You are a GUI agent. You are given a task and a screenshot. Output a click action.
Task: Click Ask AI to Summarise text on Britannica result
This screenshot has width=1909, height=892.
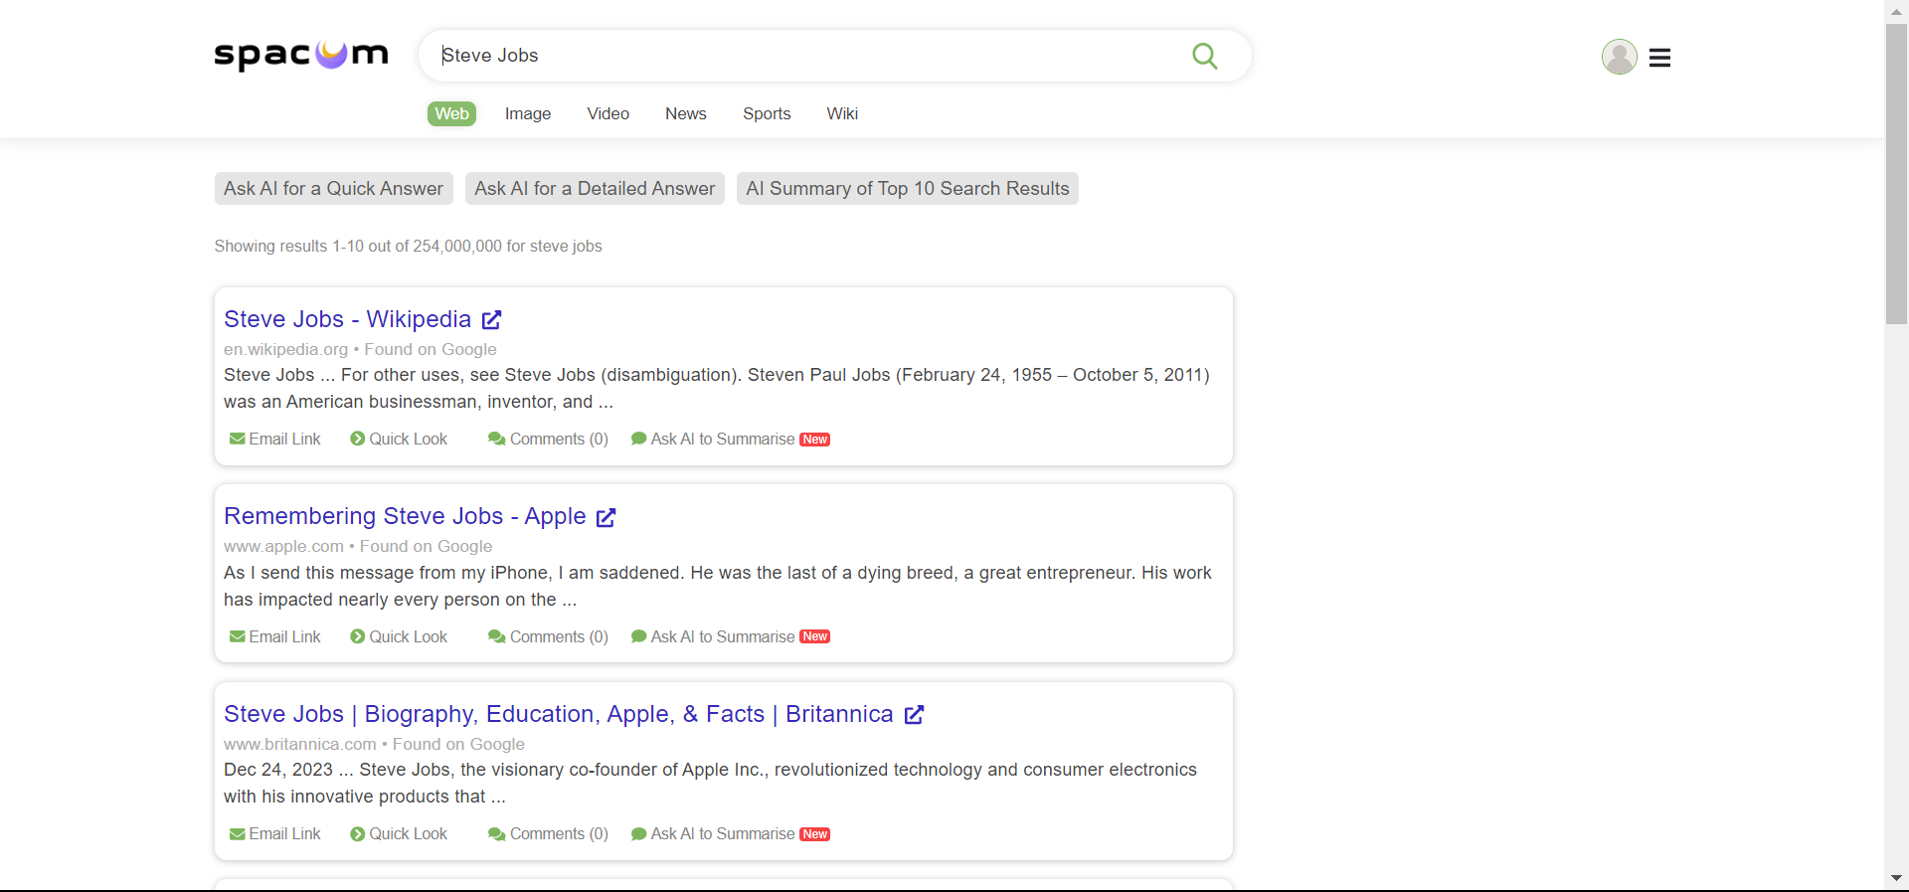[x=723, y=833]
